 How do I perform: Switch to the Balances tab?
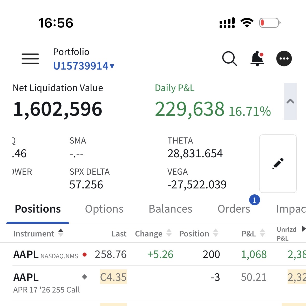pyautogui.click(x=170, y=209)
